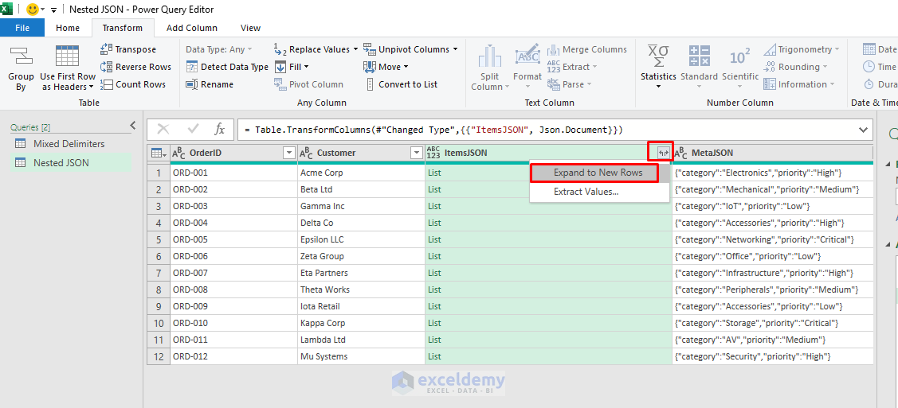Select row number 7 header
This screenshot has width=898, height=408.
(x=159, y=273)
